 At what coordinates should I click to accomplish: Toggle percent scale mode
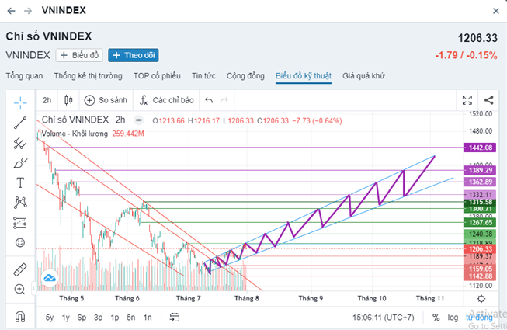click(x=436, y=318)
